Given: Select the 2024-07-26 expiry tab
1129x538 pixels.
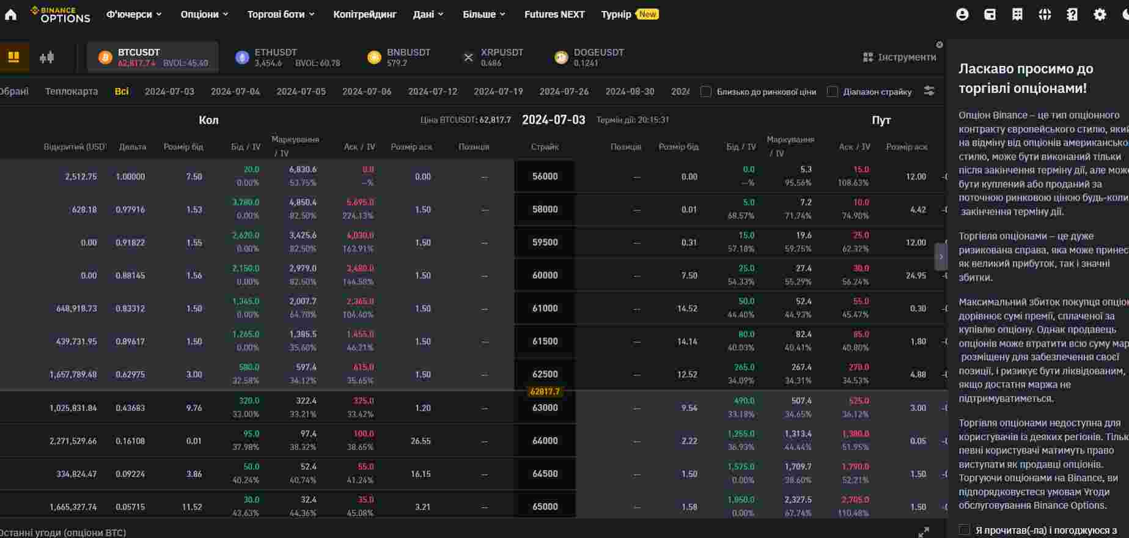Looking at the screenshot, I should click(x=564, y=91).
